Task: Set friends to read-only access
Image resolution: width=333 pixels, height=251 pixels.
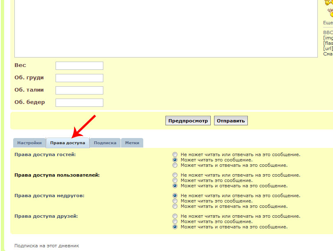Action: tap(175, 221)
